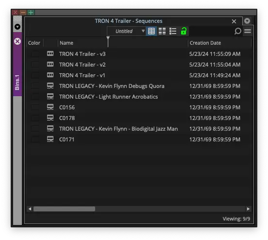Select clip name C0171
268x240 pixels.
coord(67,139)
